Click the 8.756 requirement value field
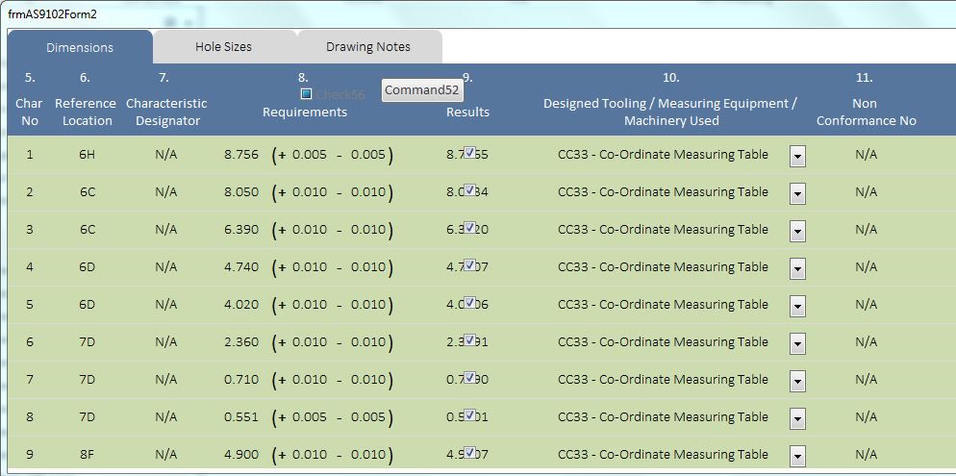956x476 pixels. [240, 154]
